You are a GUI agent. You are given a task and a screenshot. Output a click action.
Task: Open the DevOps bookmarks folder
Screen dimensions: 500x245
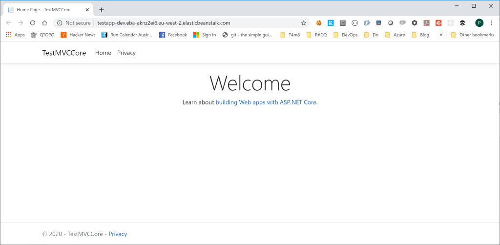[x=346, y=35]
